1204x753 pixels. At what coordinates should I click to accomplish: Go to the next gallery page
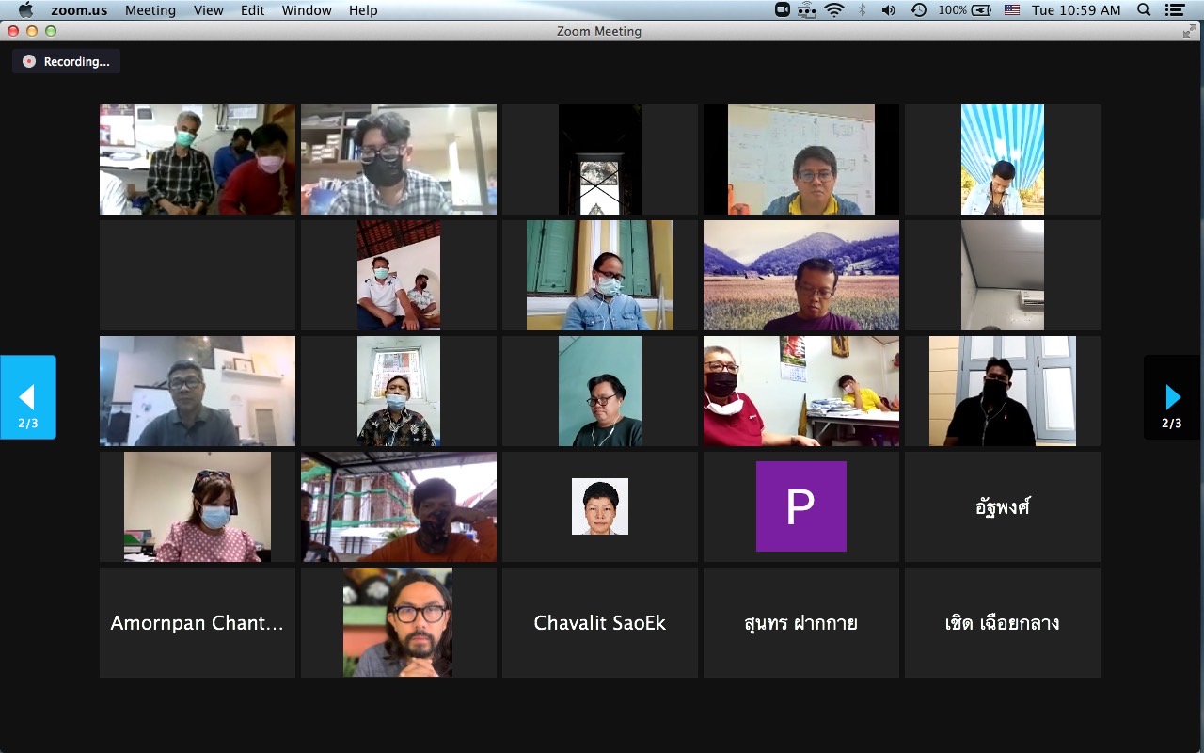click(x=1172, y=396)
